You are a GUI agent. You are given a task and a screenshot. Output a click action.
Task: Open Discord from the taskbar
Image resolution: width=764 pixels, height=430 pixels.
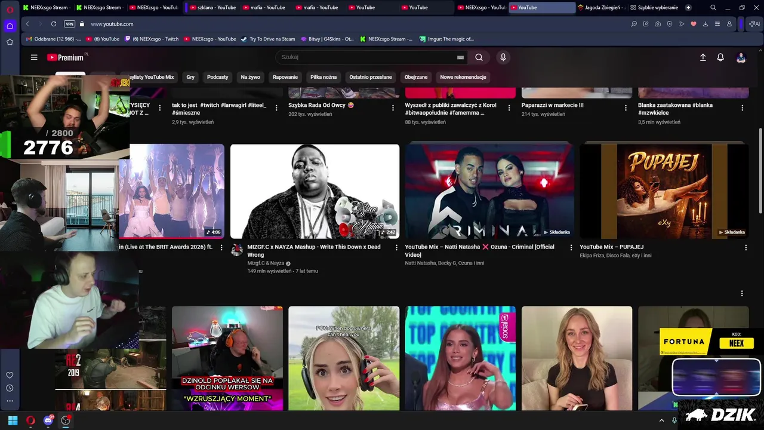point(48,420)
